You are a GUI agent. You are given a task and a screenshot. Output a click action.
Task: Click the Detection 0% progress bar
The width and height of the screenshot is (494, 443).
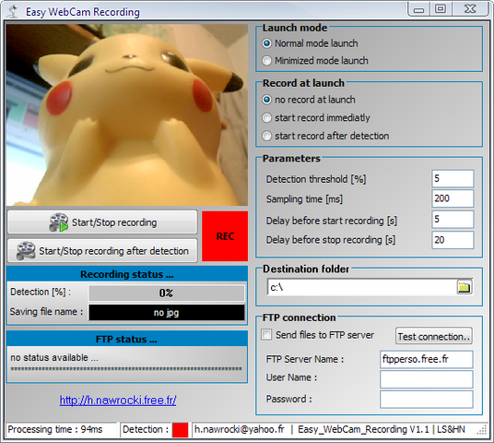pos(167,293)
